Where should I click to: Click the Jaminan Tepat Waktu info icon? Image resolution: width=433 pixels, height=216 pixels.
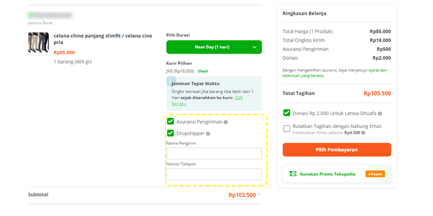[171, 81]
